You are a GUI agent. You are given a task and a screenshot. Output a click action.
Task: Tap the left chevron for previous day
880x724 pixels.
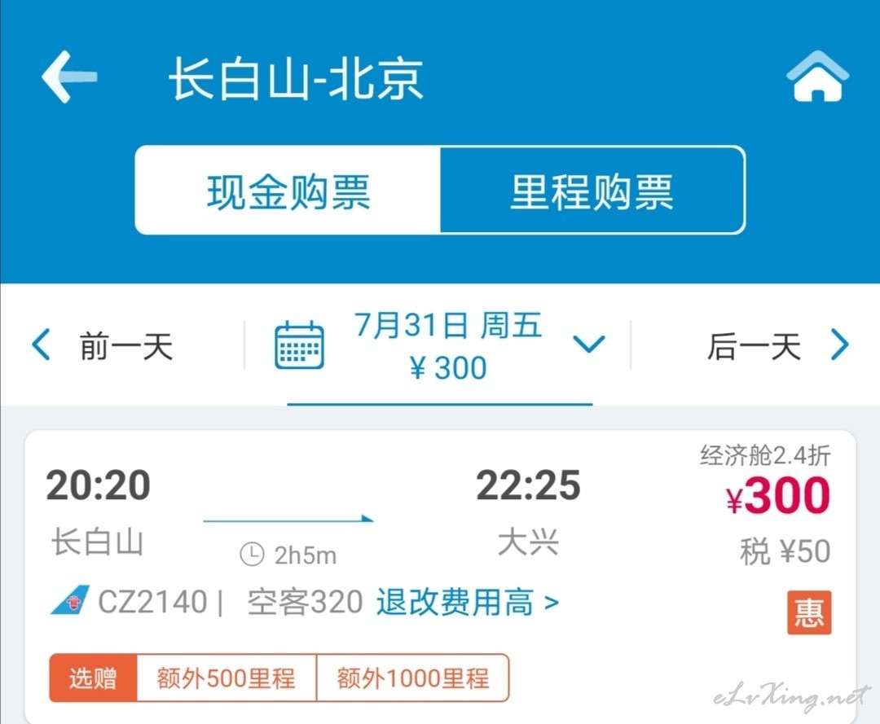click(41, 344)
